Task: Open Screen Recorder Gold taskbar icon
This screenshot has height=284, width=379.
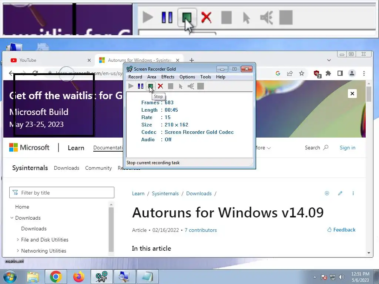Action: 101,277
